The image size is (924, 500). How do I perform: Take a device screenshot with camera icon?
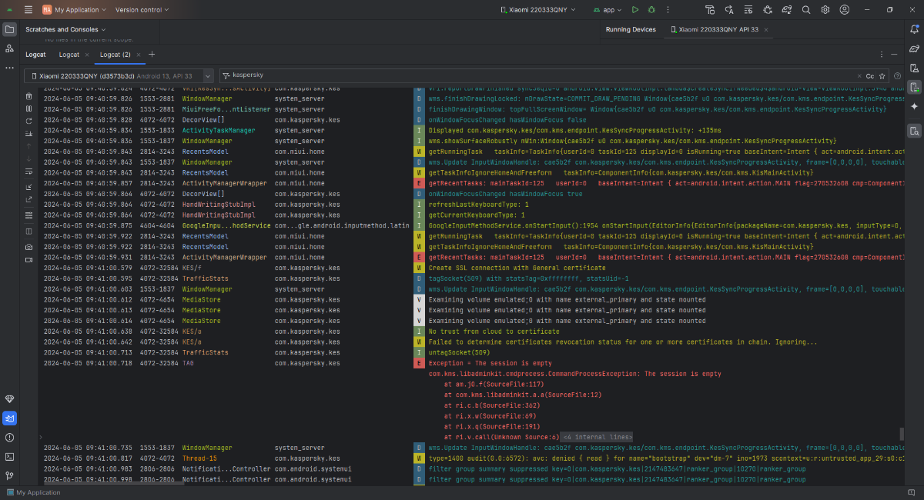29,247
